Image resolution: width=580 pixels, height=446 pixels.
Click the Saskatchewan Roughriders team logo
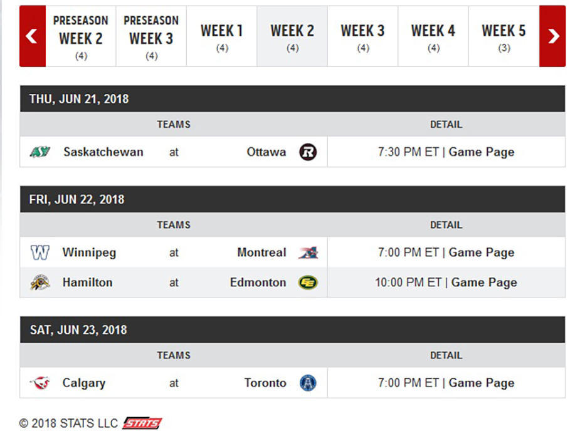(40, 152)
